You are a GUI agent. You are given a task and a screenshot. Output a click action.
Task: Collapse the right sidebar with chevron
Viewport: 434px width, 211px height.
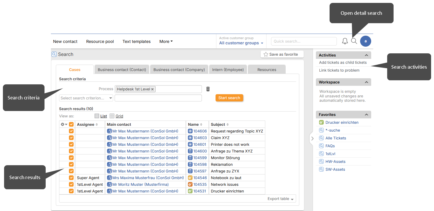click(x=312, y=139)
